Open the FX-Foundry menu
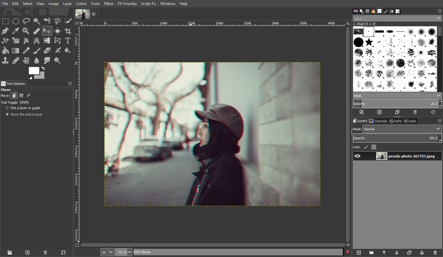The image size is (443, 257). pos(127,3)
